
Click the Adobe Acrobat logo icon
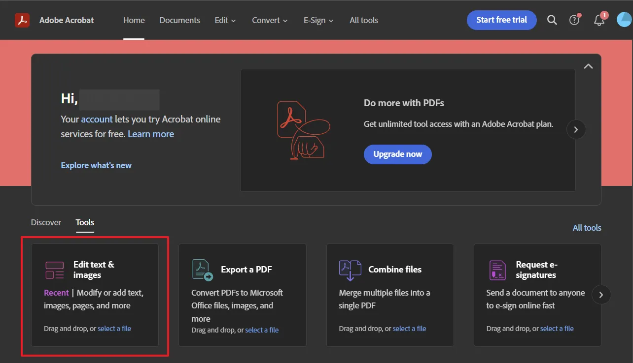[22, 20]
